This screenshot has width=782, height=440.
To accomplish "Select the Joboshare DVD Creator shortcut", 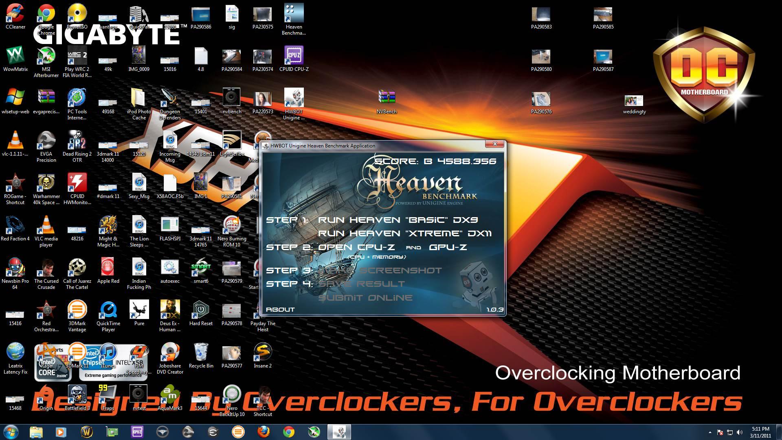I will pyautogui.click(x=170, y=359).
